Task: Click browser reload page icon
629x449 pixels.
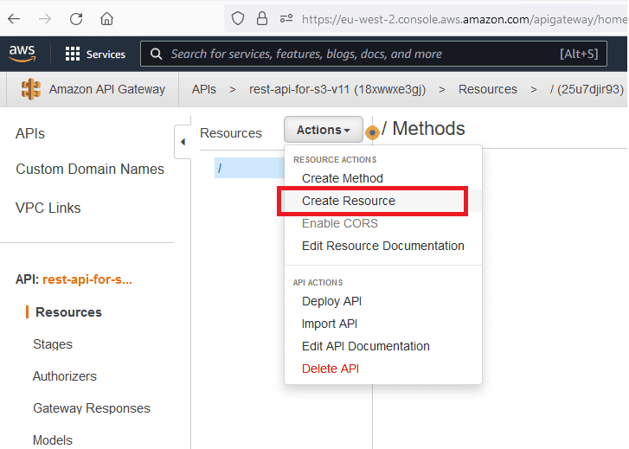Action: coord(76,18)
